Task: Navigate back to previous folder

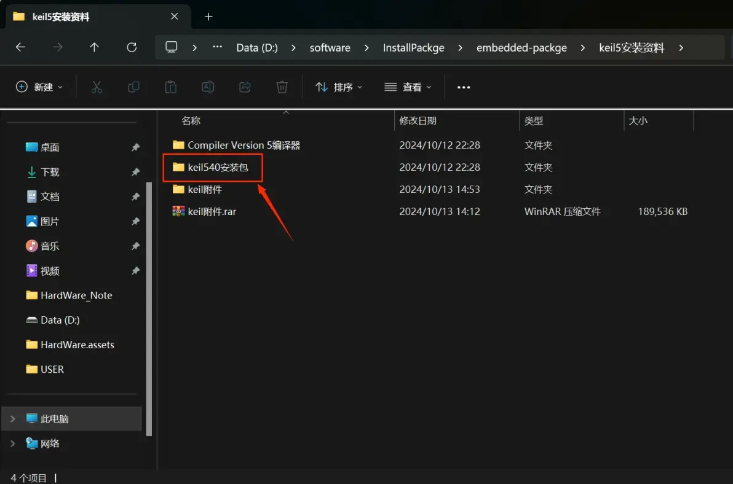Action: 20,47
